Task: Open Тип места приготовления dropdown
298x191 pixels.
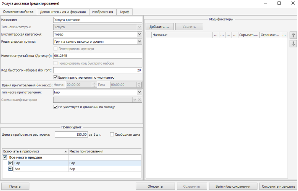Action: 139,92
